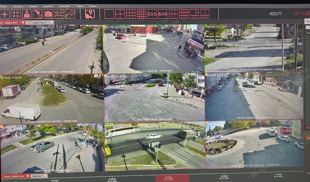Toggle fullscreen with the four-arrows icon

pyautogui.click(x=16, y=14)
